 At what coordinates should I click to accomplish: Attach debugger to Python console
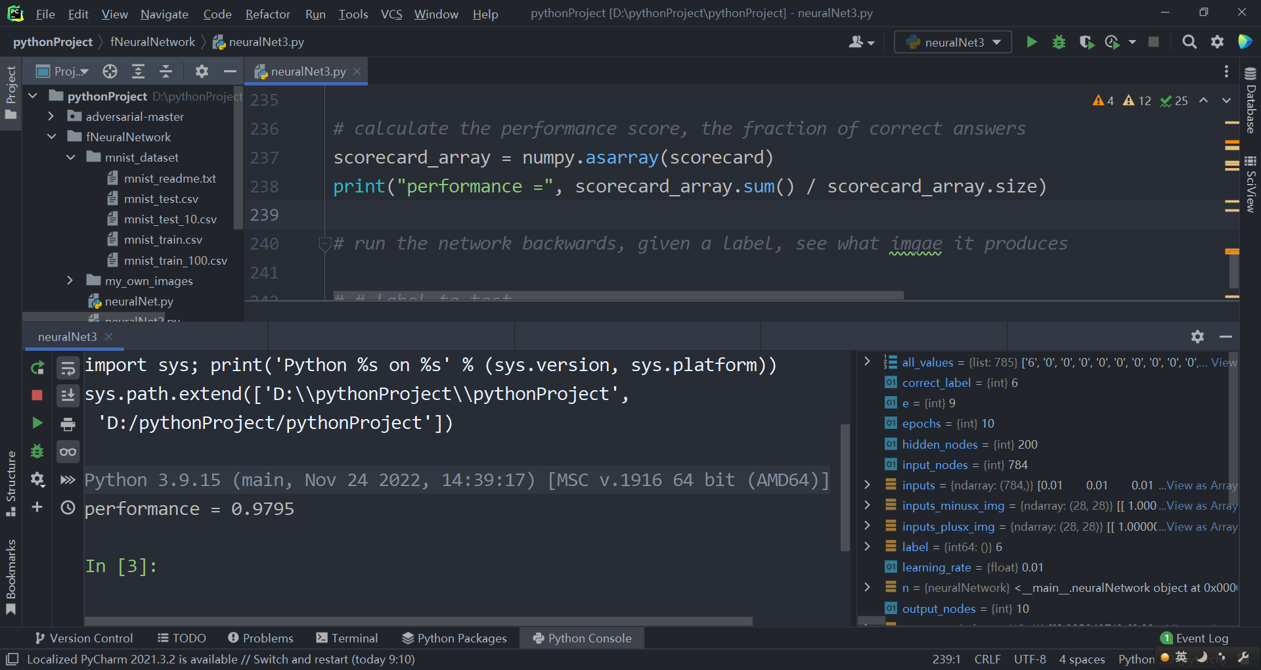coord(37,451)
